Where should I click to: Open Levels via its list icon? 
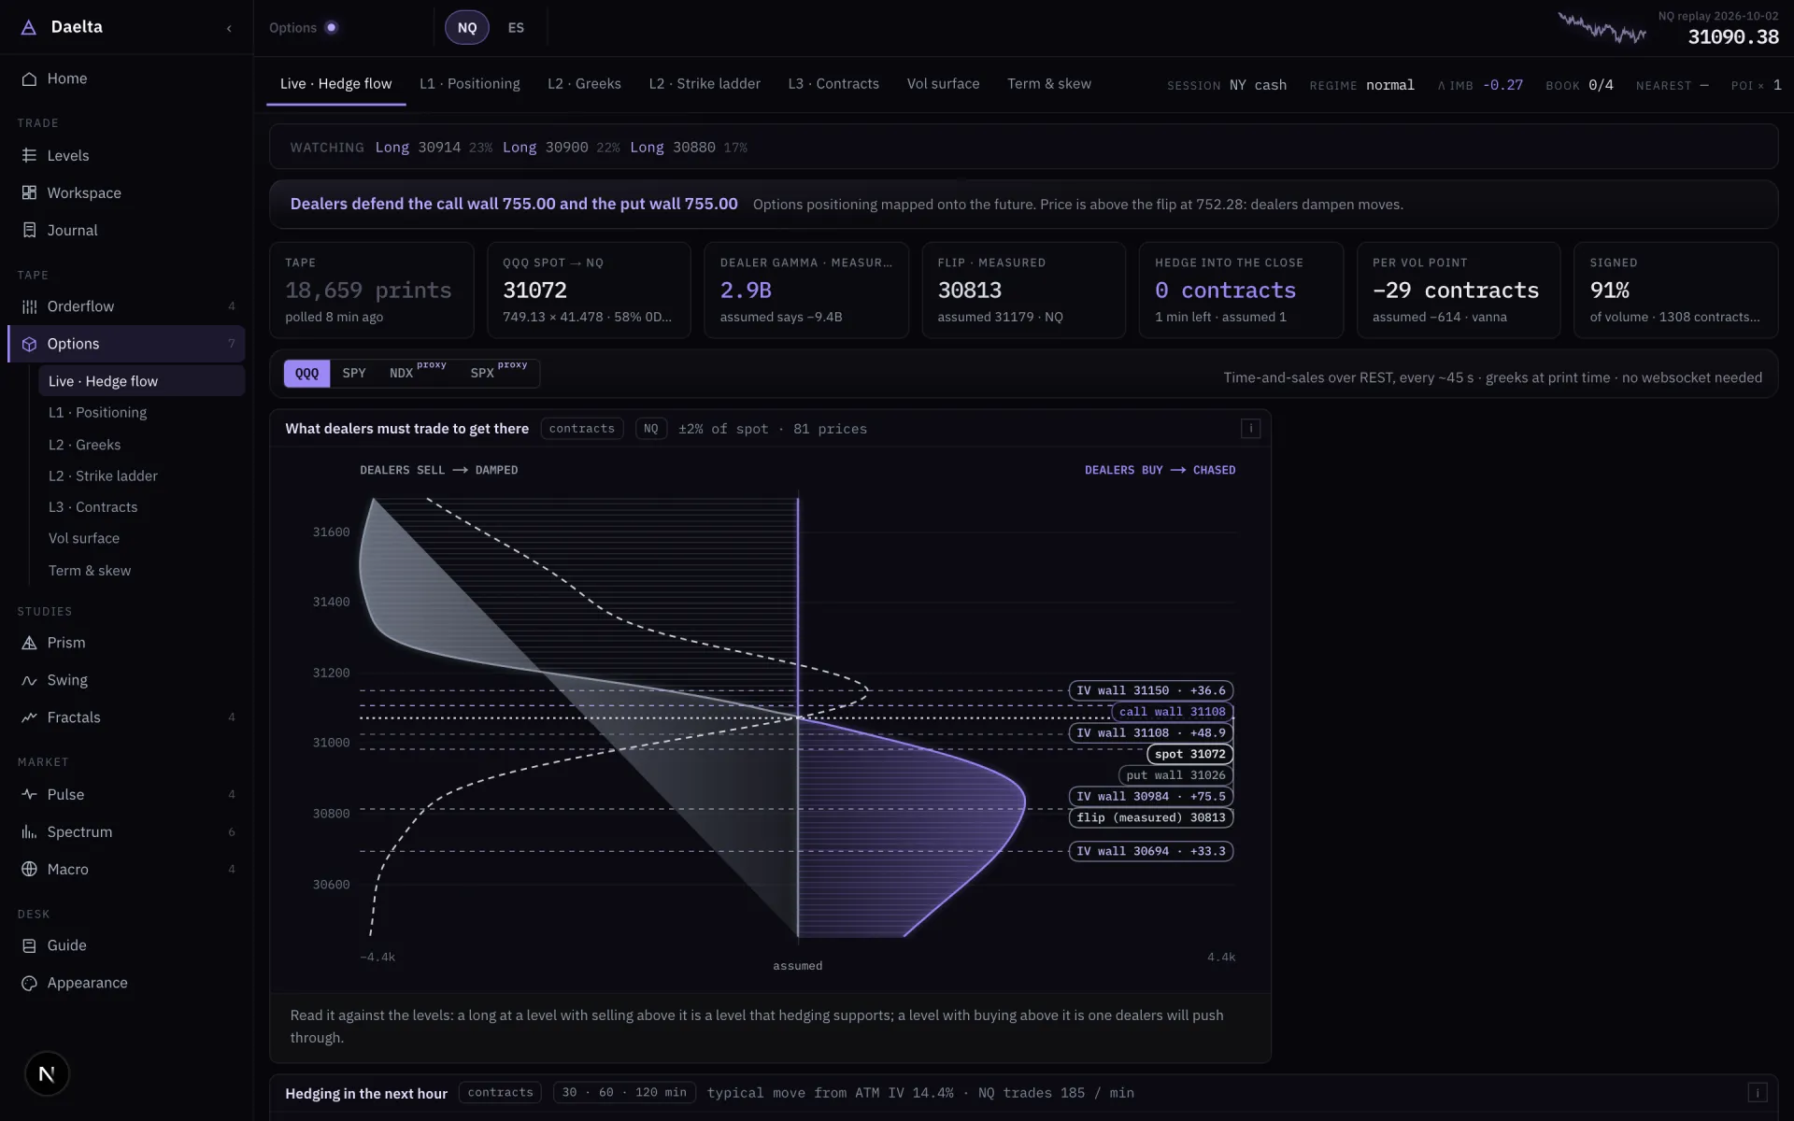click(x=29, y=155)
